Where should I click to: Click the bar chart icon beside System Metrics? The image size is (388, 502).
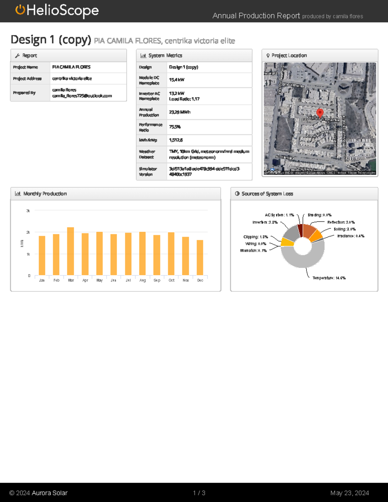143,55
